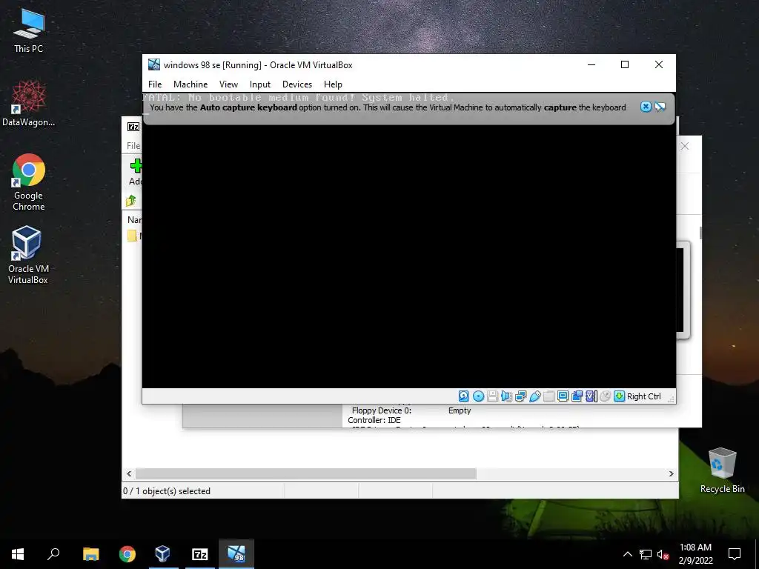
Task: Open the recording indicator in VM status bar
Action: [x=577, y=396]
